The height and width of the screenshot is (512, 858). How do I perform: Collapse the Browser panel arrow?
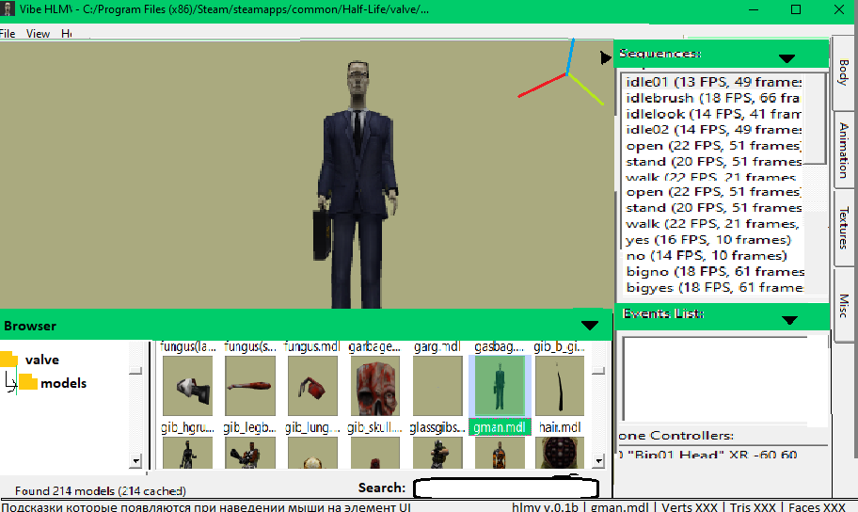click(x=589, y=326)
